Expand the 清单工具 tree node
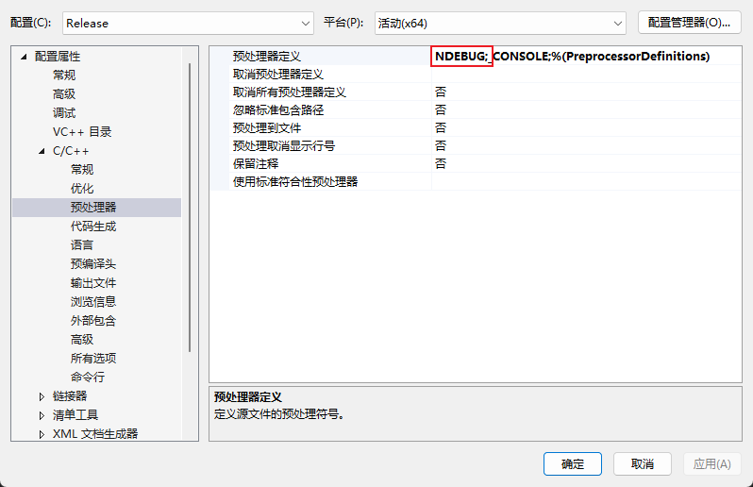The height and width of the screenshot is (487, 753). (x=42, y=415)
